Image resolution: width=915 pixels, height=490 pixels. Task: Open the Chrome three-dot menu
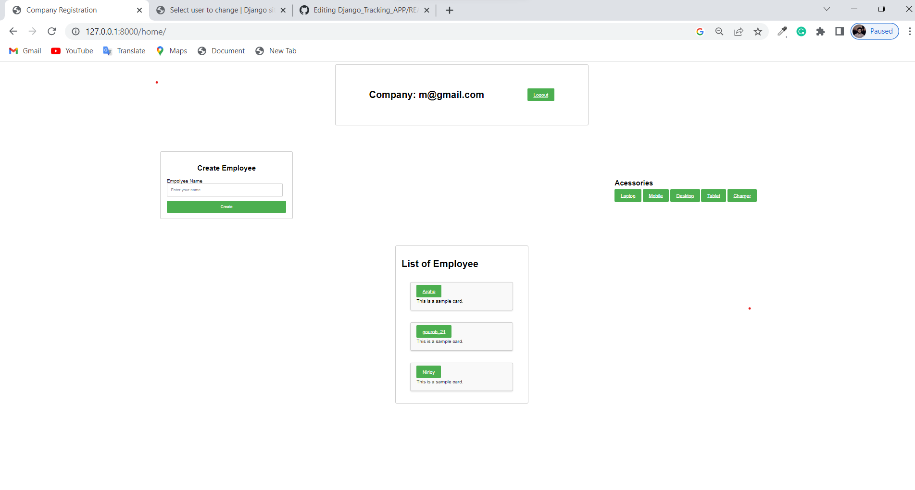[910, 31]
